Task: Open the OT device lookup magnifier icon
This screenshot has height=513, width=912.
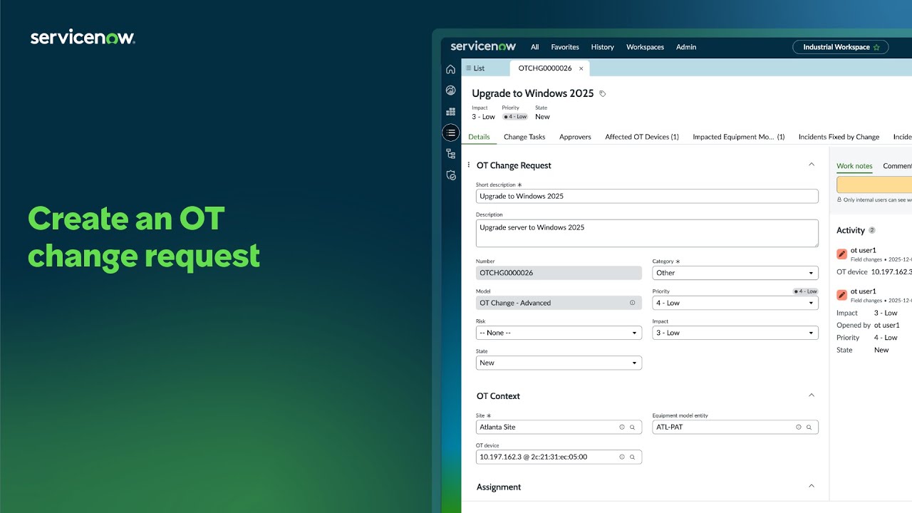Action: tap(631, 457)
